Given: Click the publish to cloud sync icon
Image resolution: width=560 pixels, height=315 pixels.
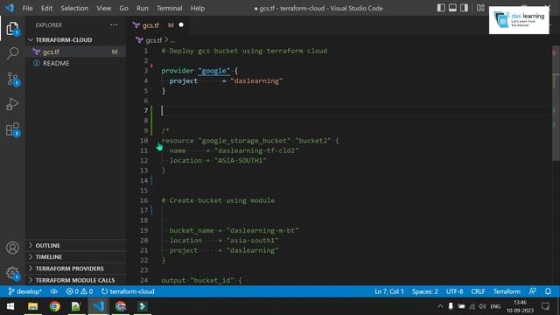Looking at the screenshot, I should [x=54, y=291].
